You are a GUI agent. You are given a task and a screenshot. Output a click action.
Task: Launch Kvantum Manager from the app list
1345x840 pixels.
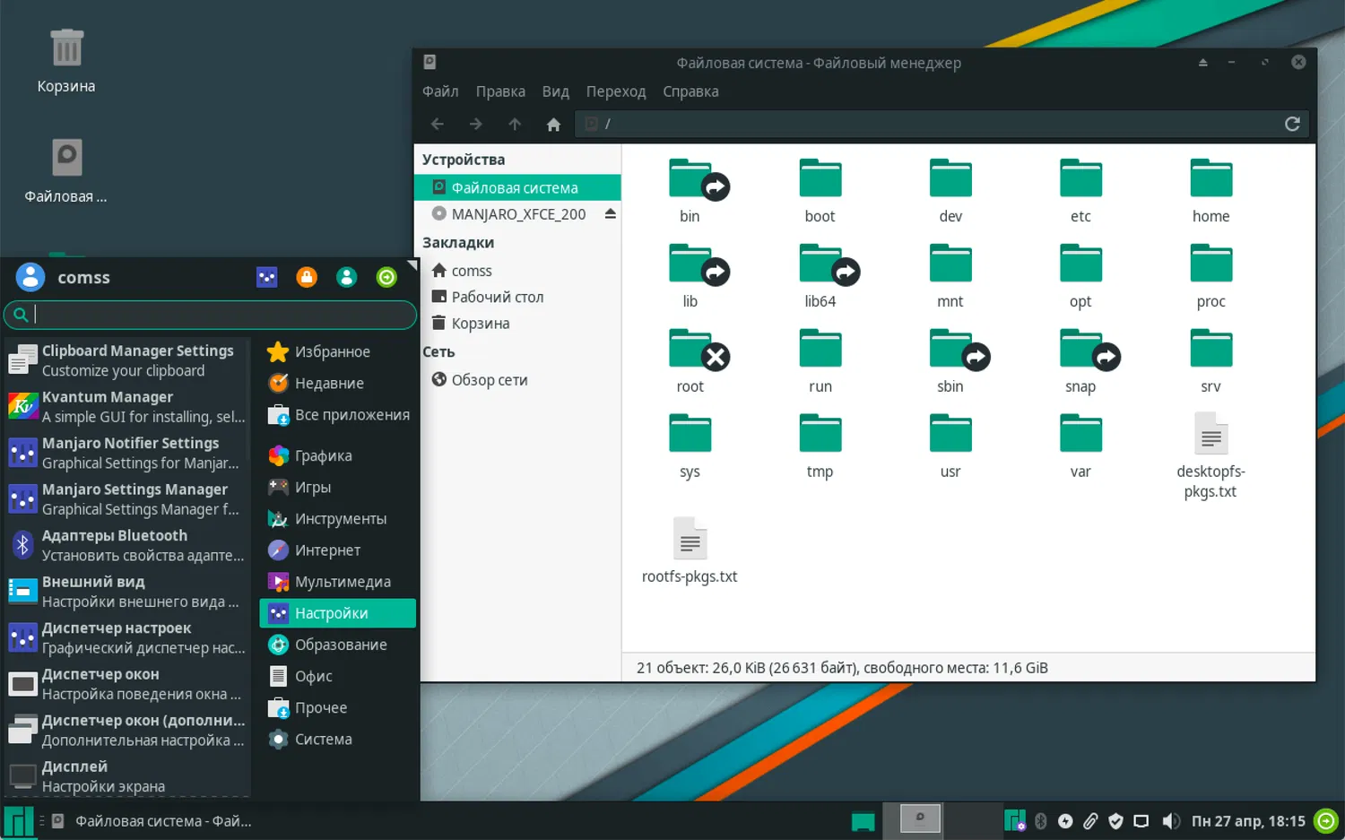(126, 406)
